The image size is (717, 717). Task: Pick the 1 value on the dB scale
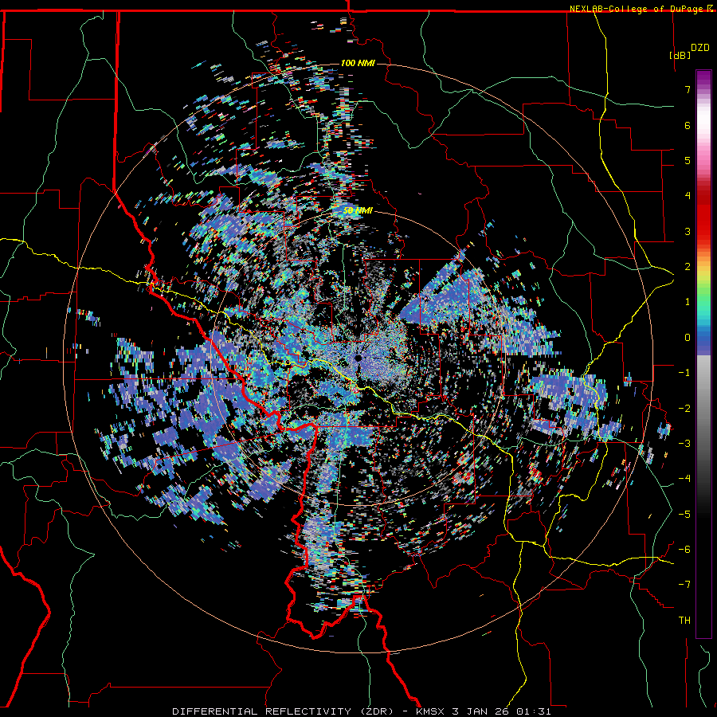[x=688, y=302]
